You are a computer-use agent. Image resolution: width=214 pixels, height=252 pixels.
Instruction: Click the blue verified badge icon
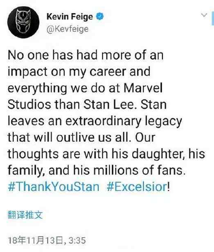(x=100, y=16)
